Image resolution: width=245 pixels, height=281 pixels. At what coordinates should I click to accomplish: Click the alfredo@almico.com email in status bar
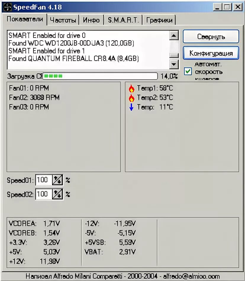point(191,276)
